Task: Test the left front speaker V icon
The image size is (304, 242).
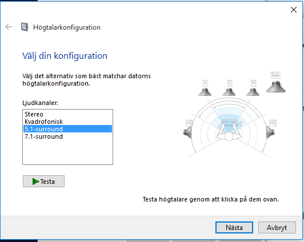Action: 205,92
